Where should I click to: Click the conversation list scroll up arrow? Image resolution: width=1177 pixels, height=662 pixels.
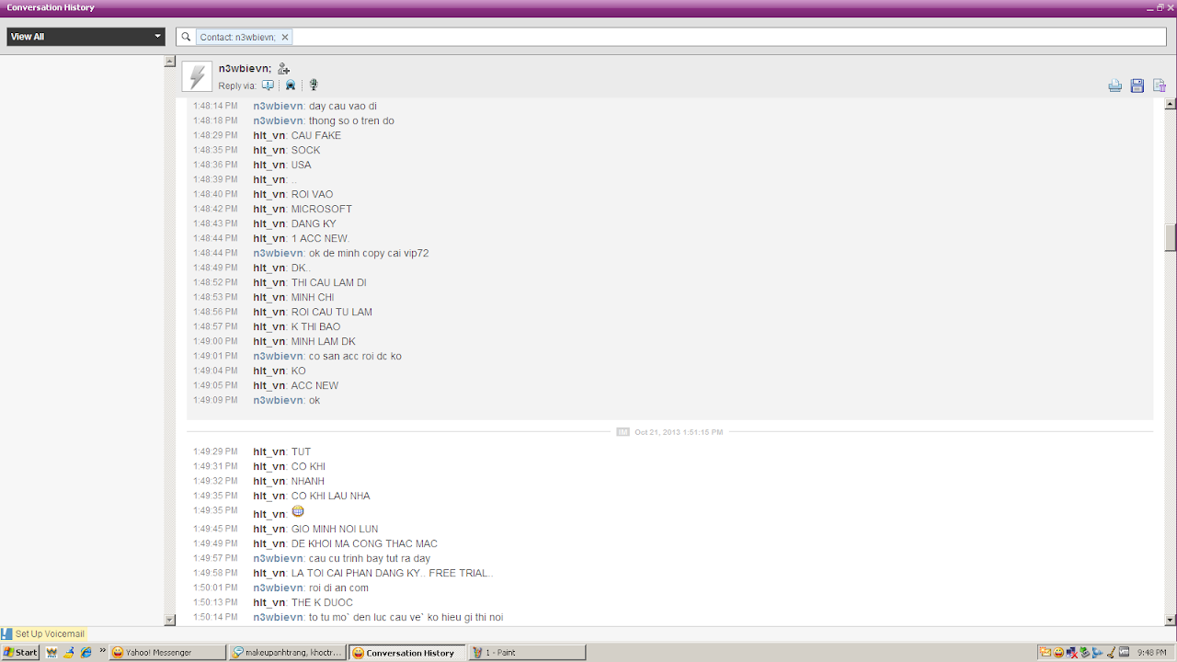click(169, 62)
